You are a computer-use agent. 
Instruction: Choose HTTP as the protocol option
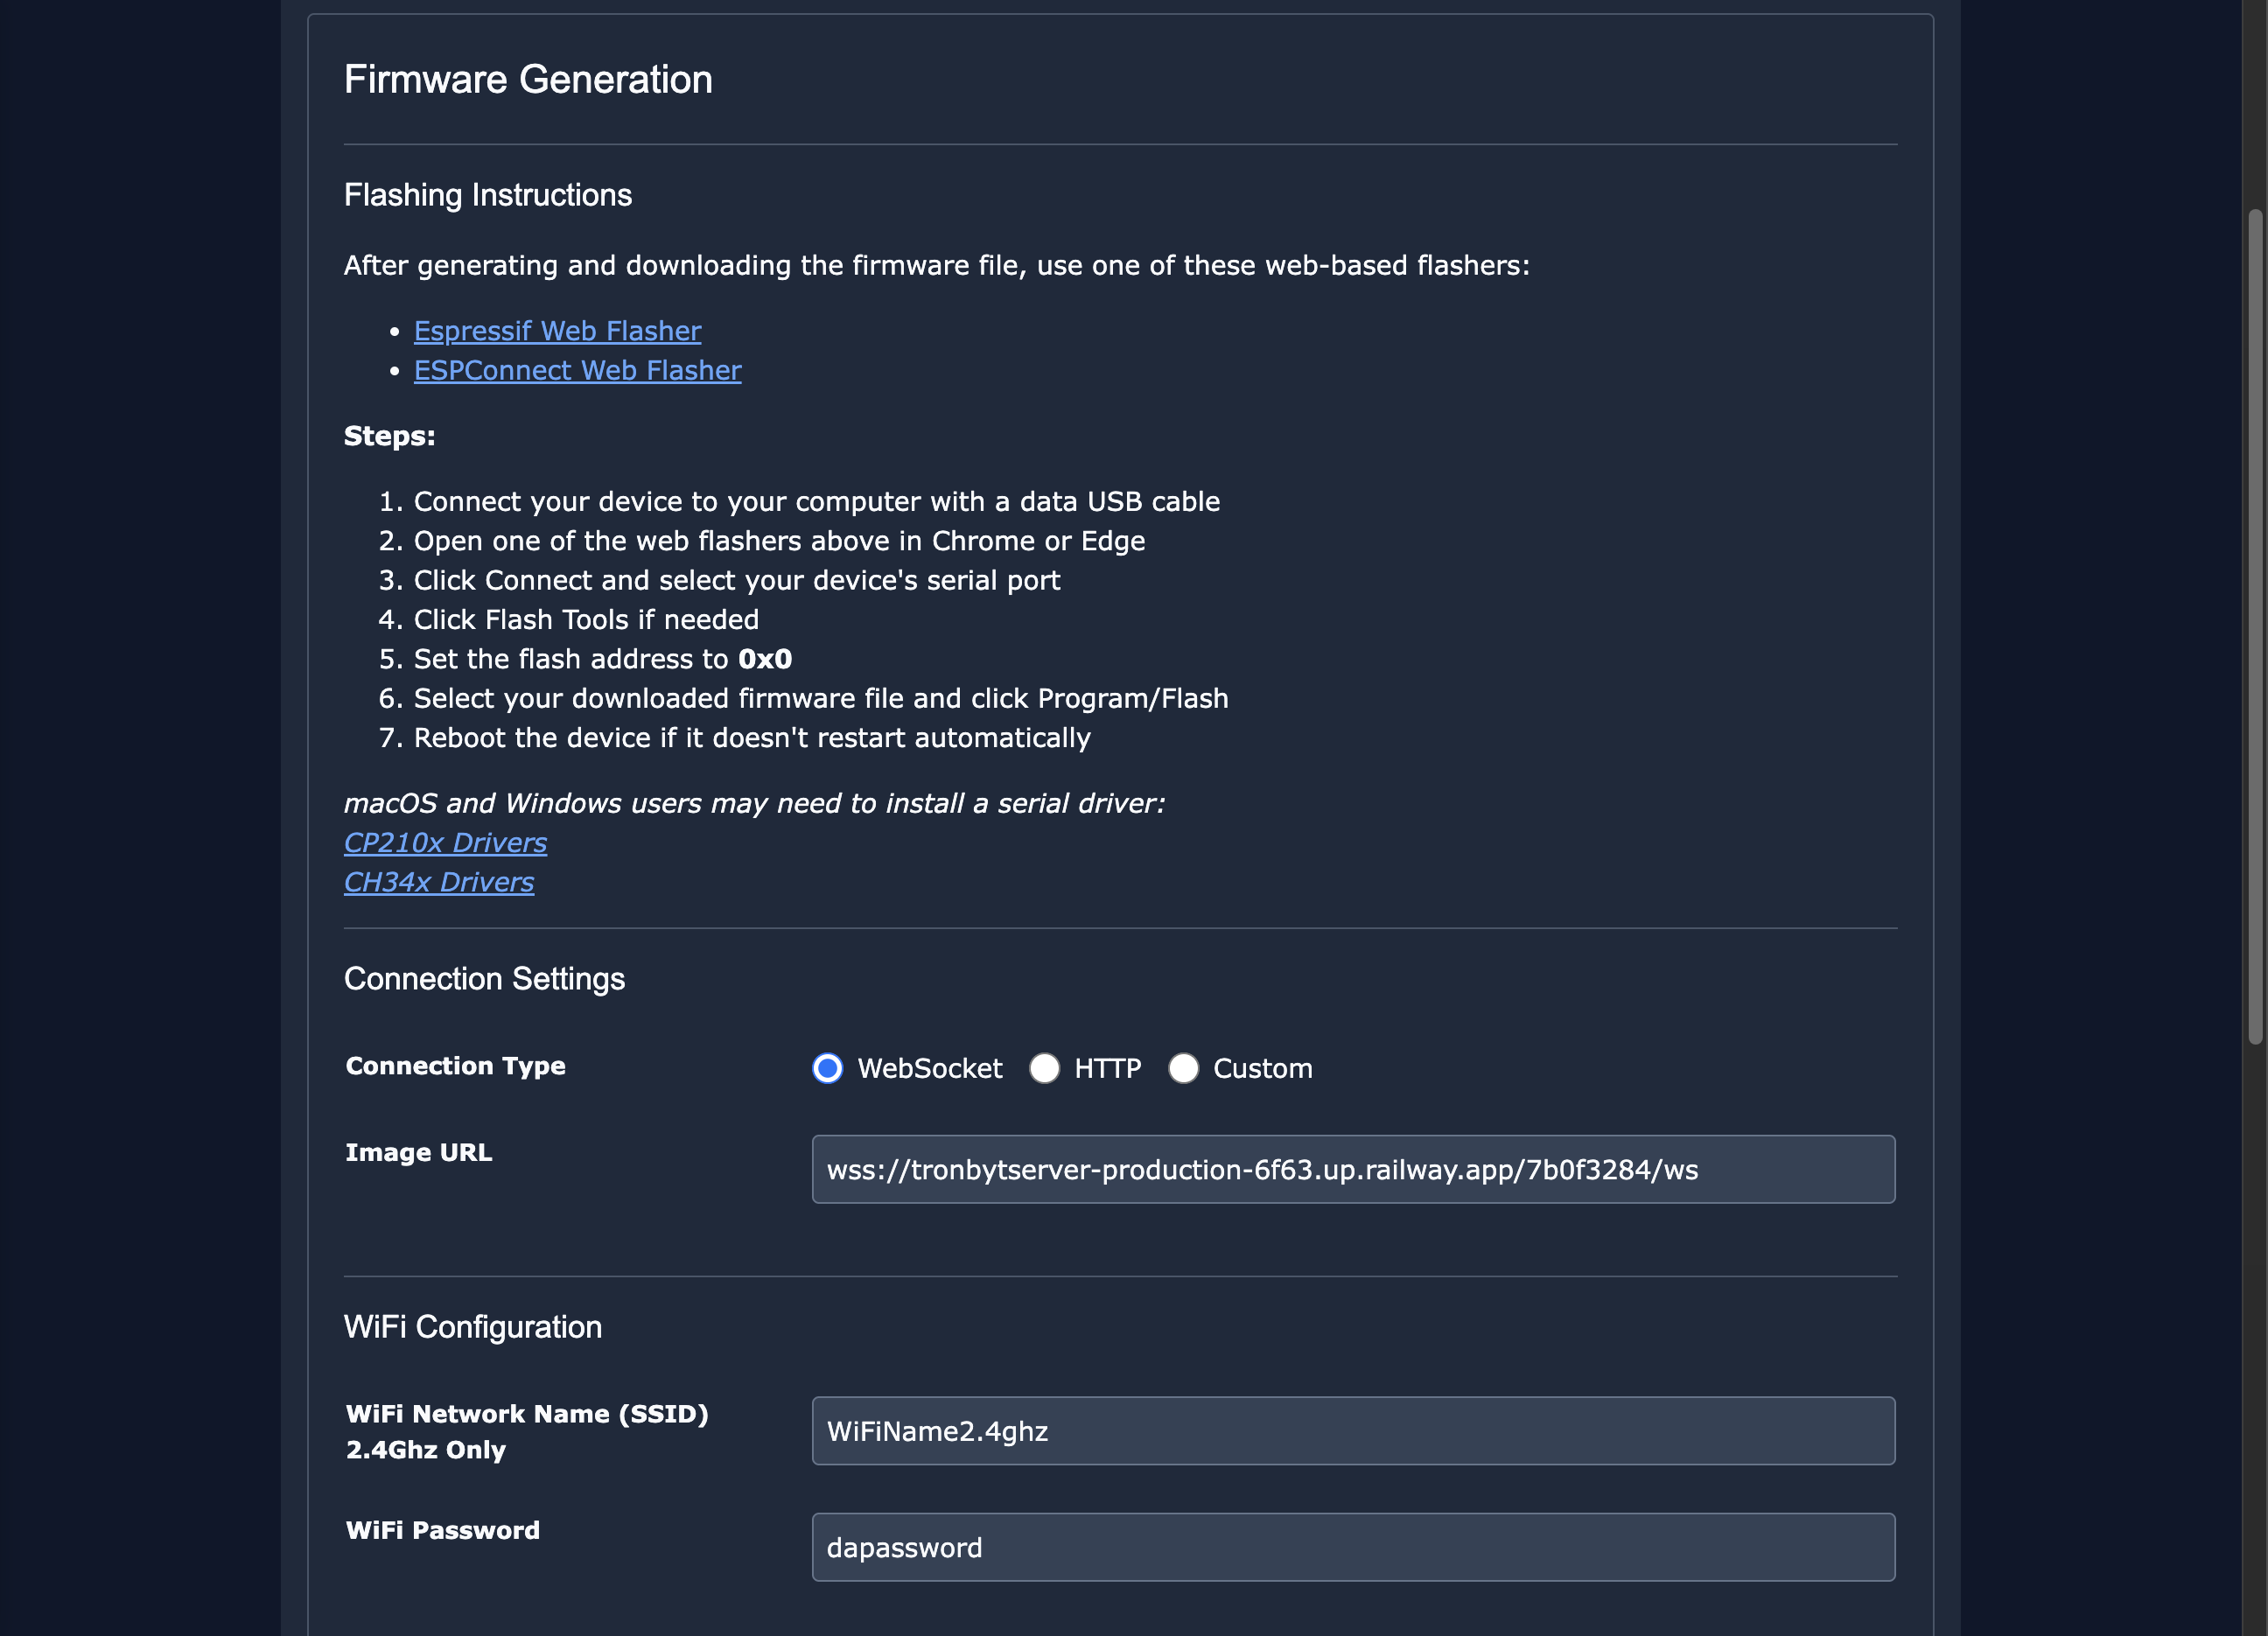(x=1045, y=1068)
